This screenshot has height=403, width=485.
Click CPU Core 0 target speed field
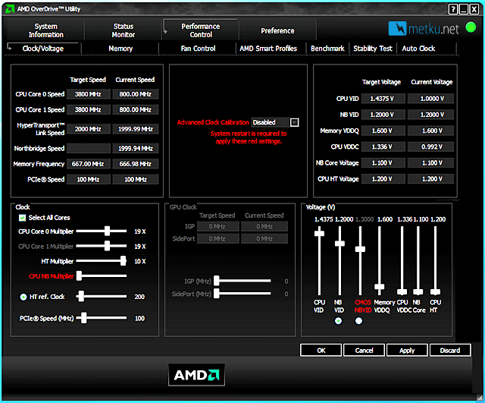[88, 94]
